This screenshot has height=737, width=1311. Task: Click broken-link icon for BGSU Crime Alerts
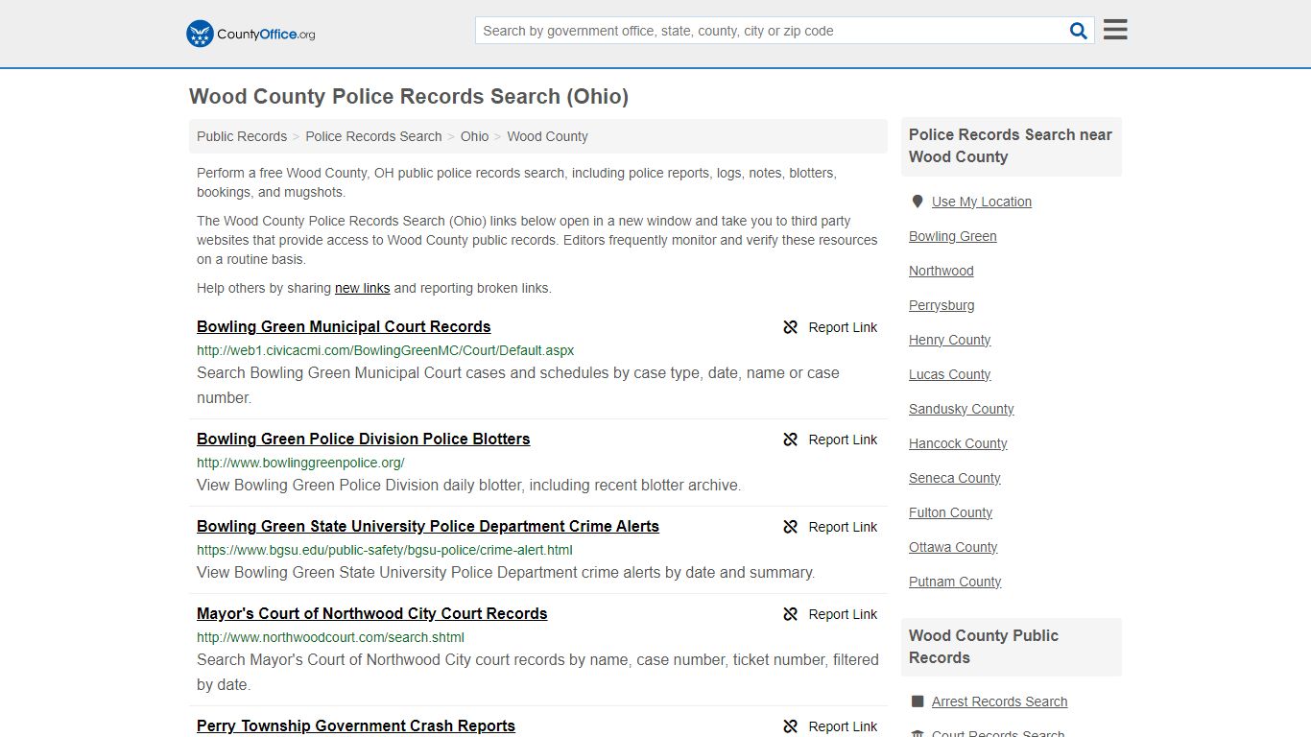(x=790, y=527)
